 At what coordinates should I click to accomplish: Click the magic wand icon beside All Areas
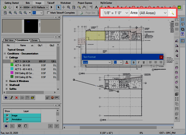coord(172,13)
